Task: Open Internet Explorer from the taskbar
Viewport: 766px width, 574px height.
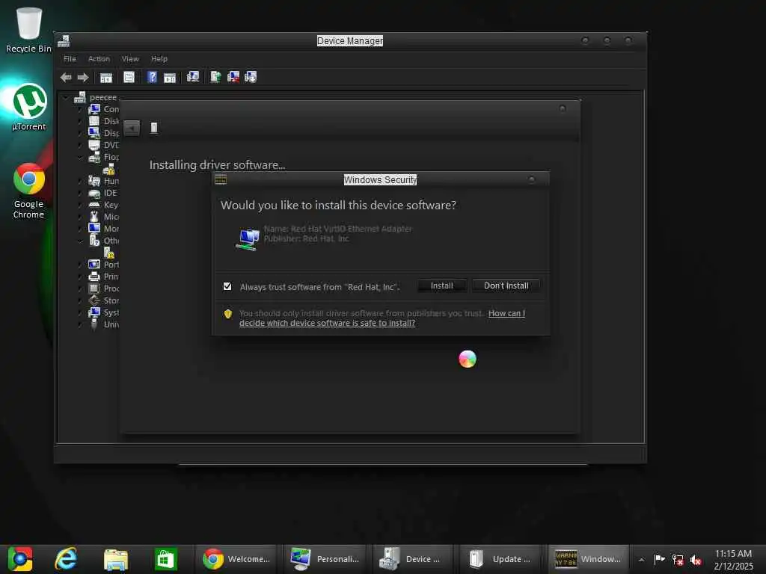Action: [66, 559]
